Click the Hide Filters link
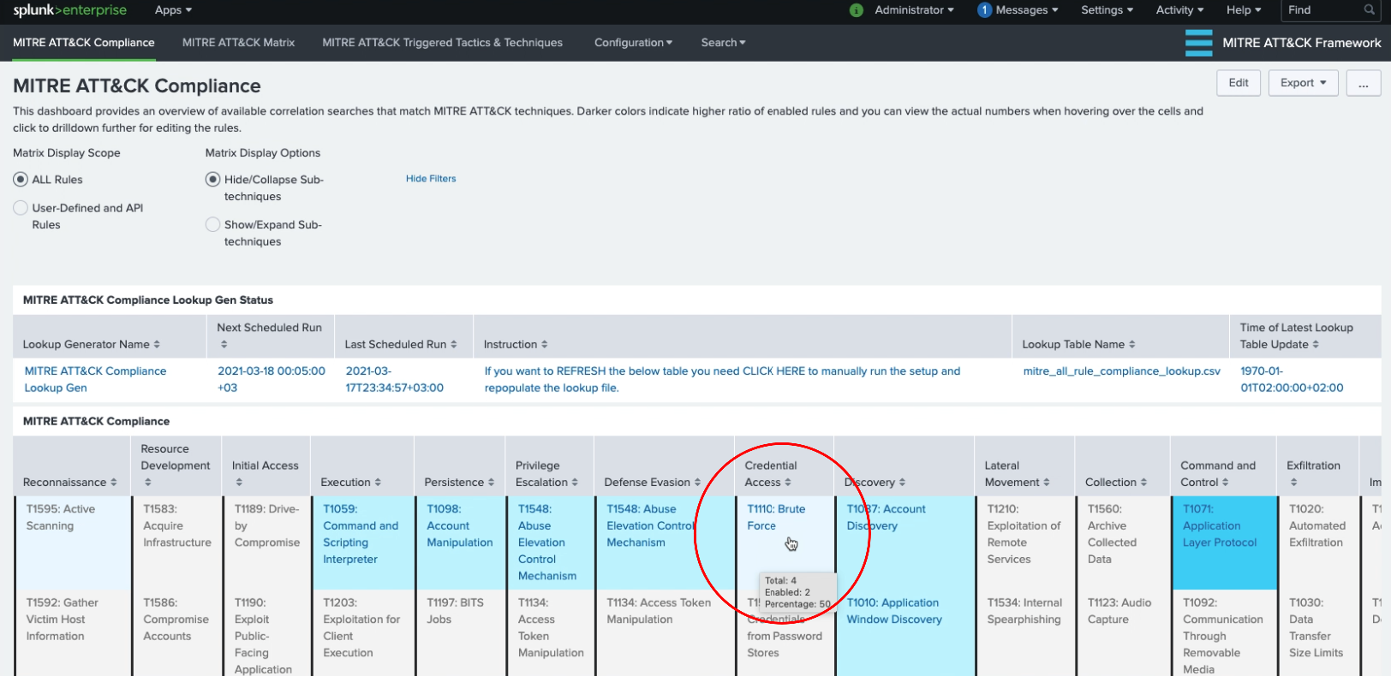Viewport: 1391px width, 676px height. click(431, 179)
